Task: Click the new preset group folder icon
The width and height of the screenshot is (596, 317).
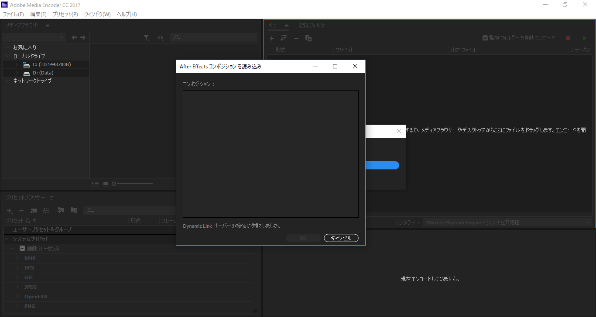Action: pos(34,211)
